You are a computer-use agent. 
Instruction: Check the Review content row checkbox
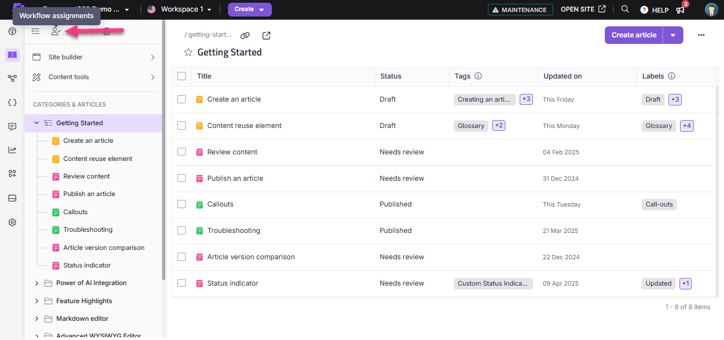coord(182,152)
